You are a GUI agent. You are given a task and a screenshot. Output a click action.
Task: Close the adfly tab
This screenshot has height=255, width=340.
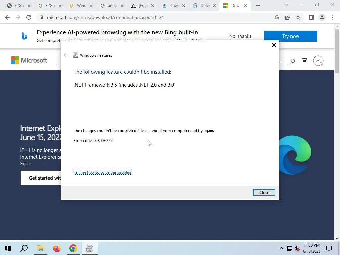coord(122,6)
